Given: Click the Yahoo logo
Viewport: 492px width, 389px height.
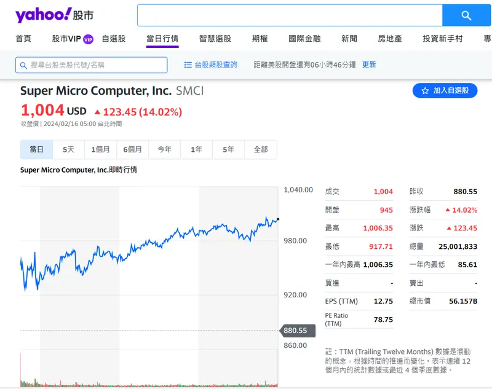Looking at the screenshot, I should 43,15.
